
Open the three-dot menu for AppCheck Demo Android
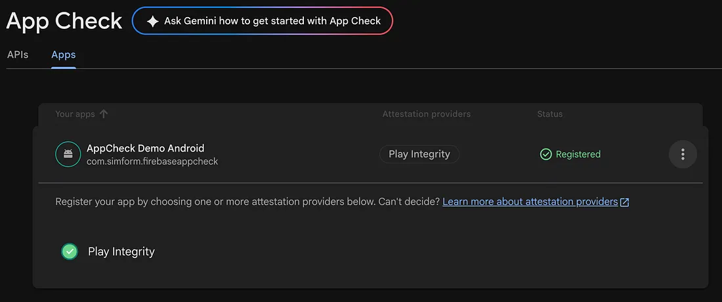click(x=683, y=154)
